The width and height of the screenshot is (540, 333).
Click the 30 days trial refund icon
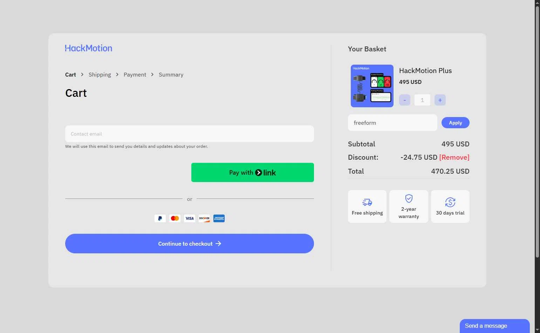click(x=450, y=202)
